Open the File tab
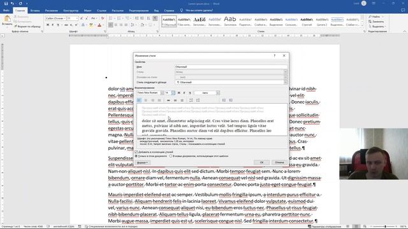 pyautogui.click(x=6, y=11)
